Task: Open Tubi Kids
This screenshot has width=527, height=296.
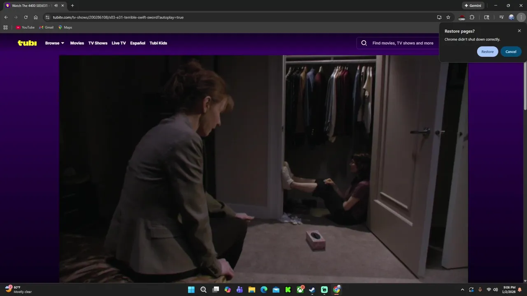Action: 158,43
